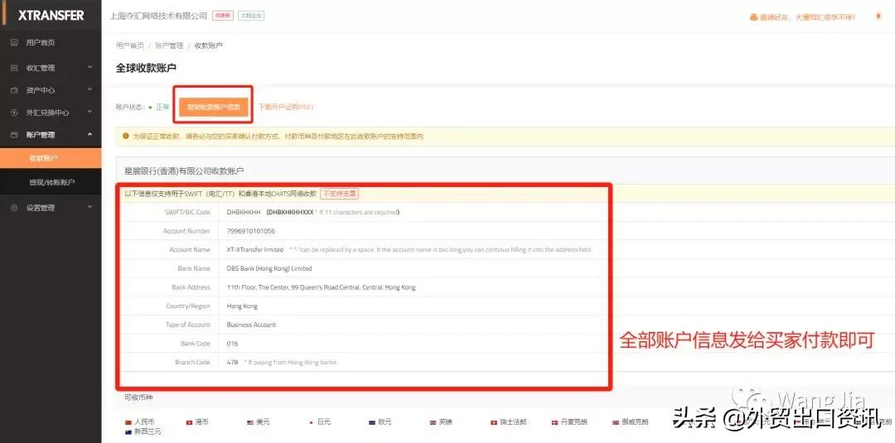Click the 上海夺汇网络技术有限公司 company name
Screen dimensions: 895x443
158,16
